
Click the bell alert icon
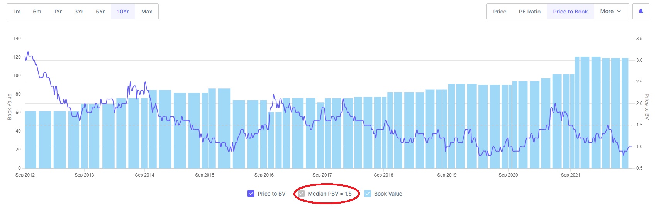point(641,12)
